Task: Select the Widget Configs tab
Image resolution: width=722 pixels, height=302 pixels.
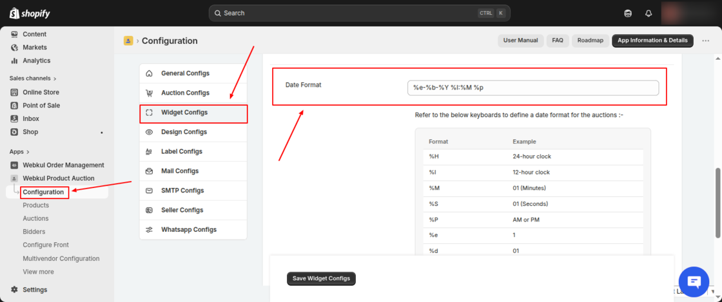Action: tap(193, 113)
